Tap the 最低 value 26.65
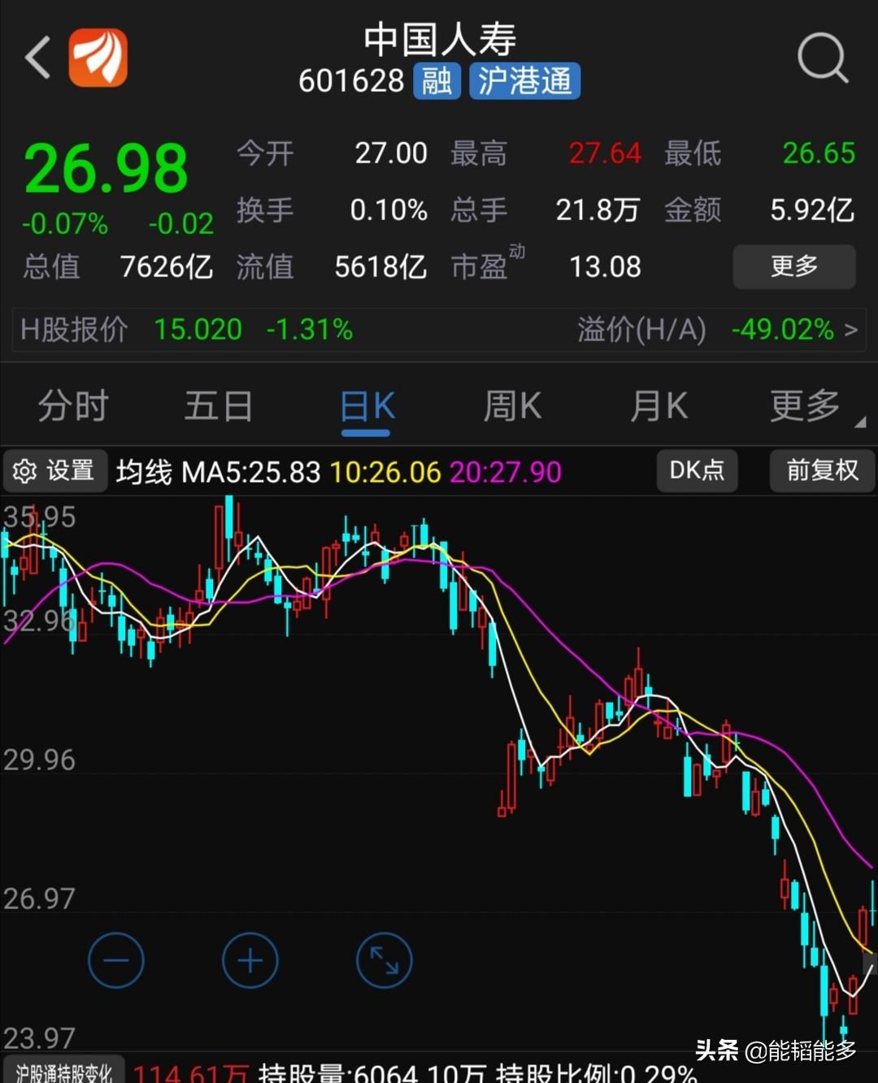This screenshot has width=878, height=1083. click(x=819, y=154)
